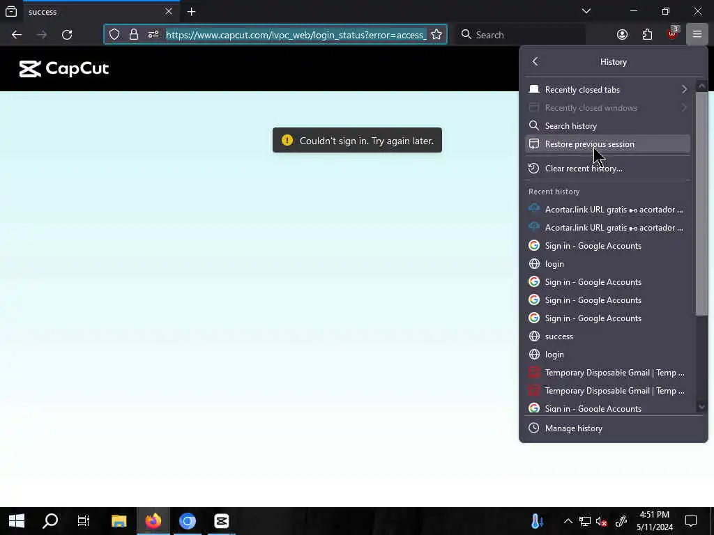The height and width of the screenshot is (535, 714).
Task: Click the Firefox View icon in tab bar
Action: click(11, 11)
